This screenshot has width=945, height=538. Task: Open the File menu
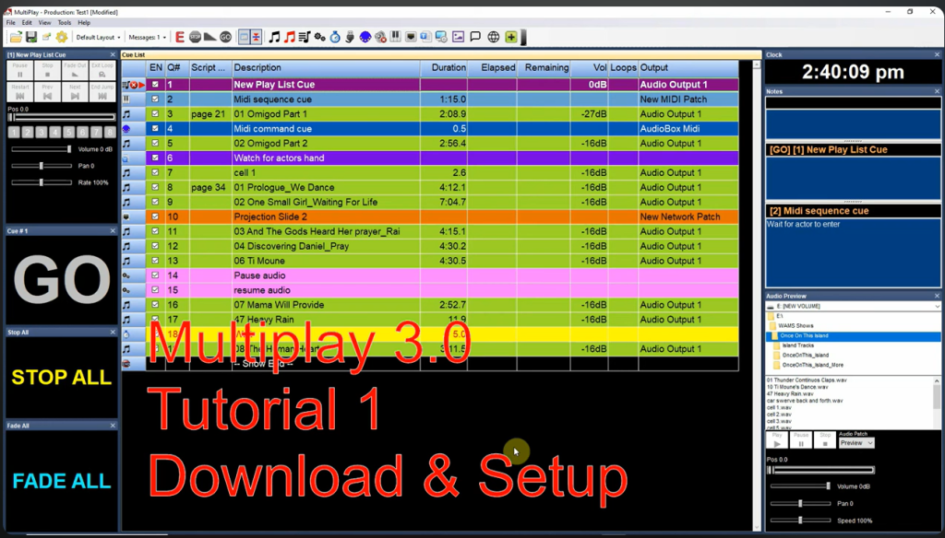pos(11,23)
